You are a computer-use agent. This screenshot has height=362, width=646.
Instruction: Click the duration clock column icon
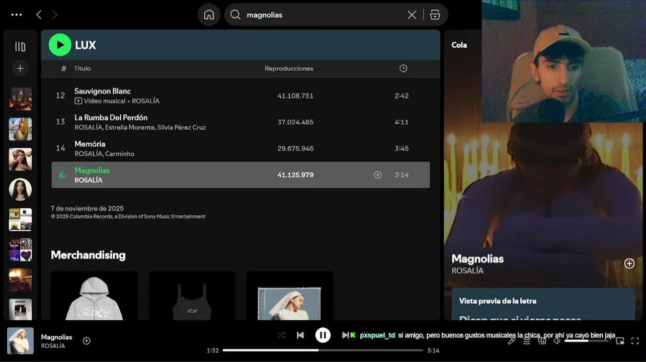[403, 68]
